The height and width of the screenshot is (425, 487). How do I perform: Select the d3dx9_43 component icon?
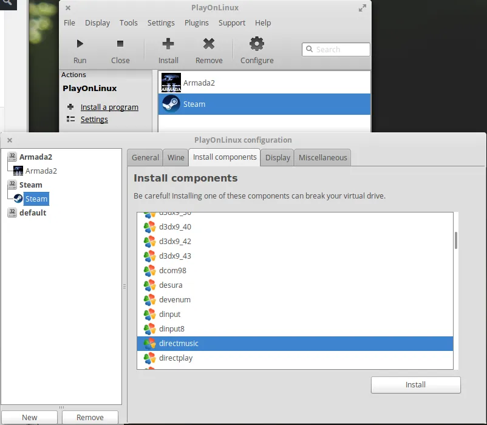point(149,256)
